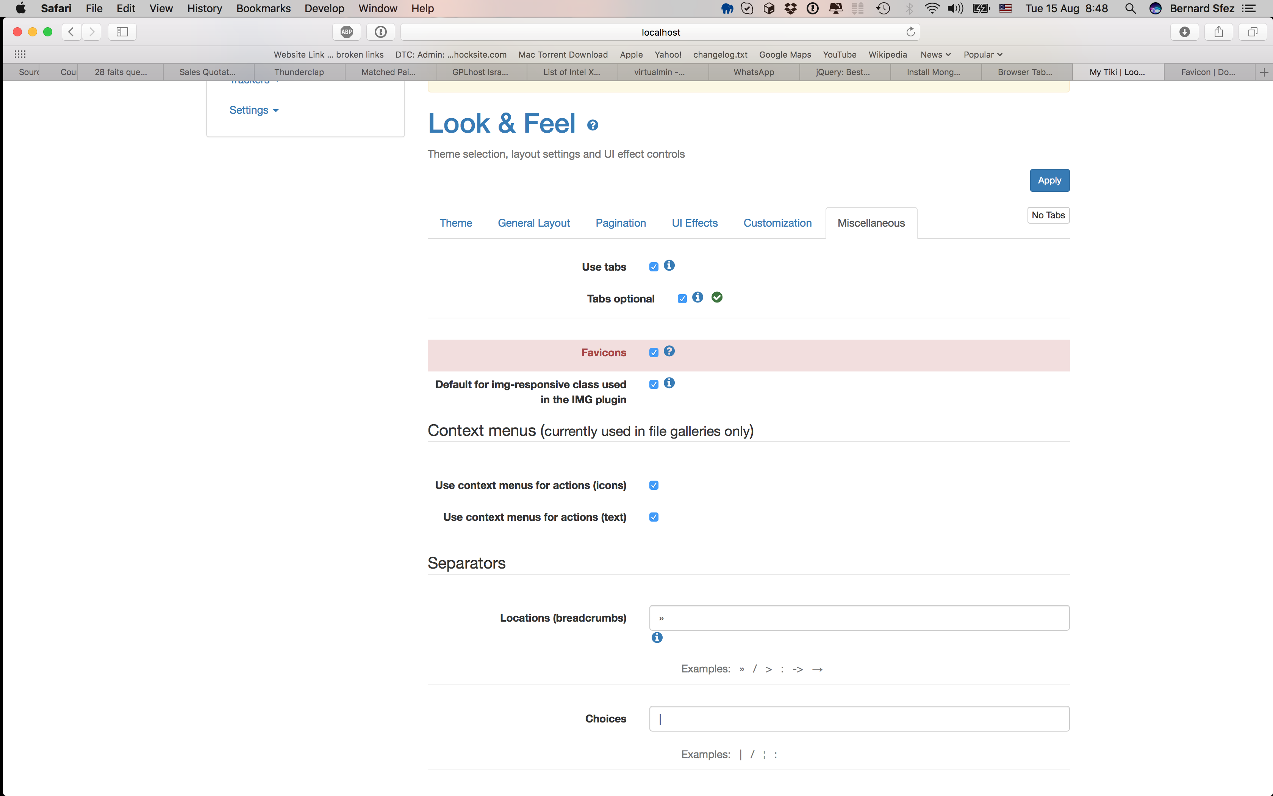1273x796 pixels.
Task: Expand the News bookmarks folder
Action: [936, 54]
